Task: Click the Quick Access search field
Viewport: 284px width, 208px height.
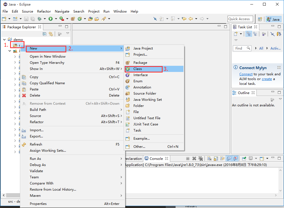Action: point(240,19)
